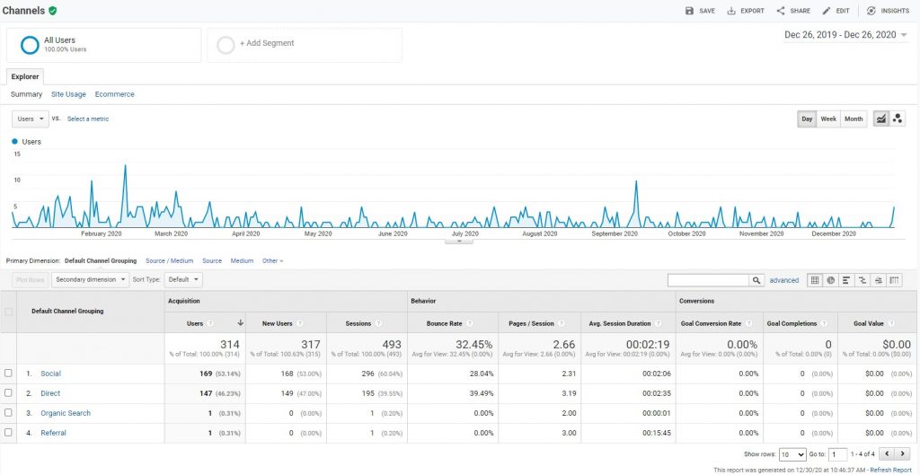The height and width of the screenshot is (475, 920).
Task: Check the Direct row checkbox
Action: click(8, 393)
